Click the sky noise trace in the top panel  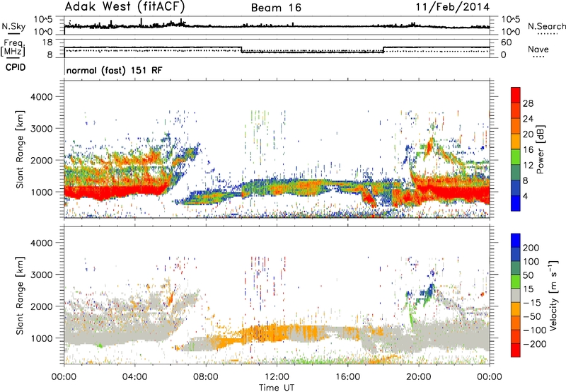point(277,26)
